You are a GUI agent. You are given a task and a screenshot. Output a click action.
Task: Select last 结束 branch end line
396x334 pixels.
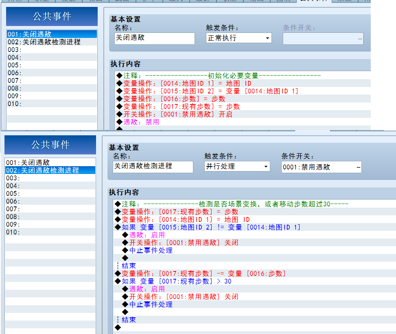coord(255,320)
